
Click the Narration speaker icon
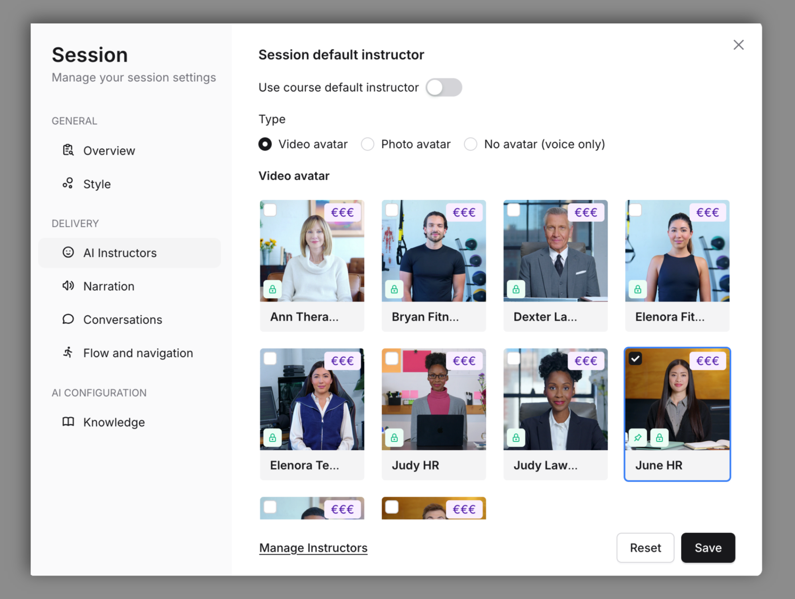point(68,286)
